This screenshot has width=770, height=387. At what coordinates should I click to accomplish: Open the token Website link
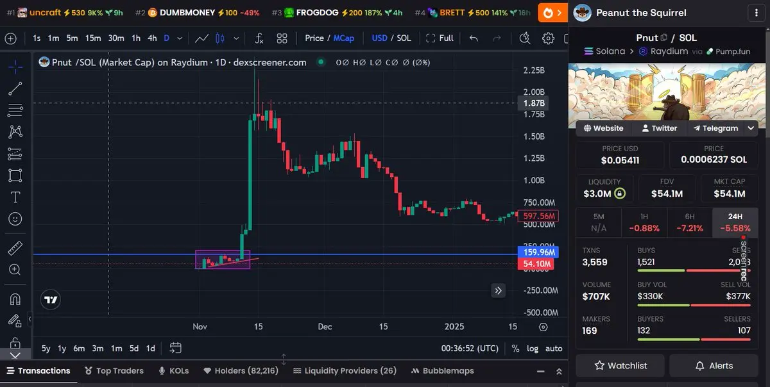pyautogui.click(x=603, y=128)
